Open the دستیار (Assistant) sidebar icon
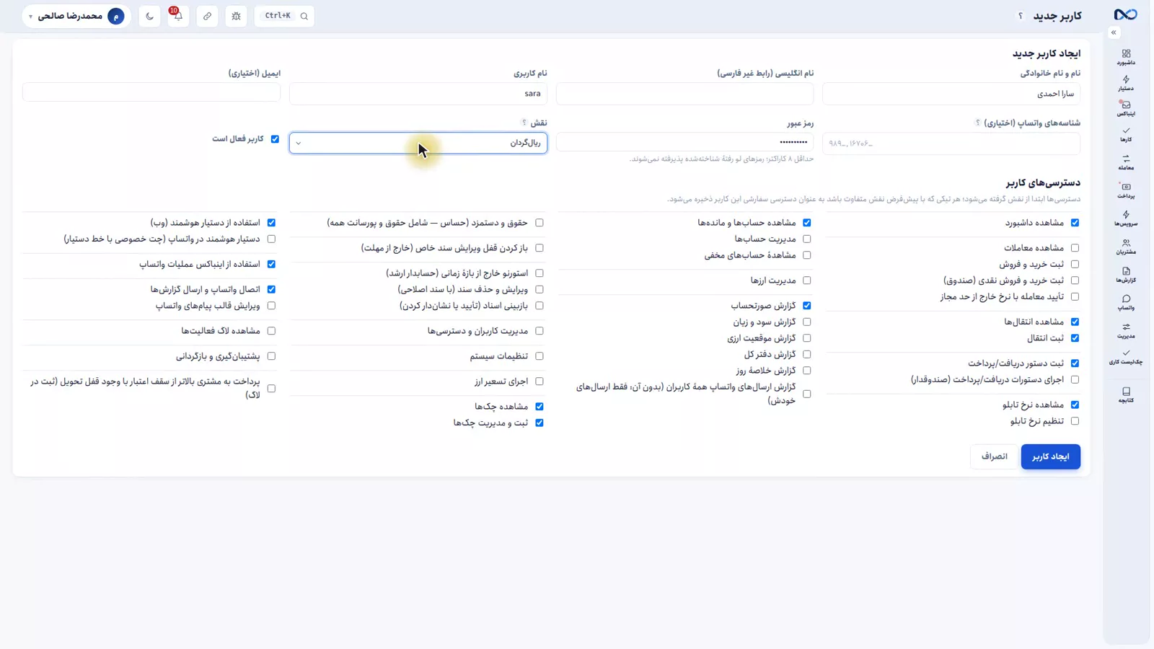Viewport: 1154px width, 649px height. point(1126,83)
